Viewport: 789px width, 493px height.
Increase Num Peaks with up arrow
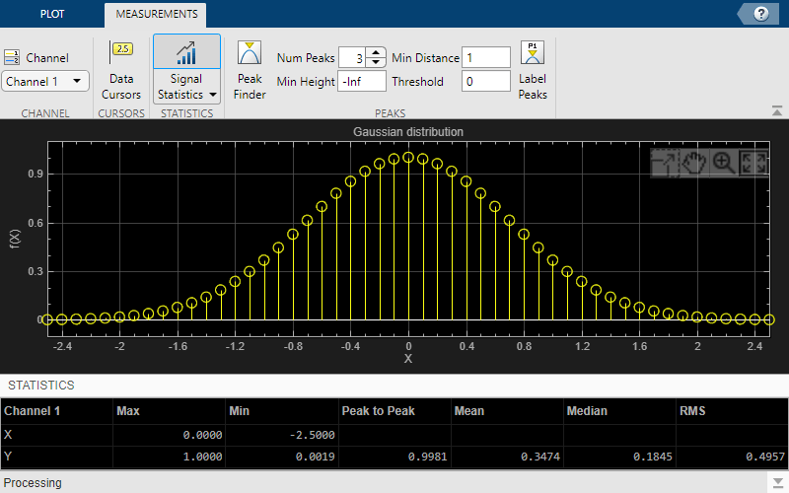click(x=376, y=53)
